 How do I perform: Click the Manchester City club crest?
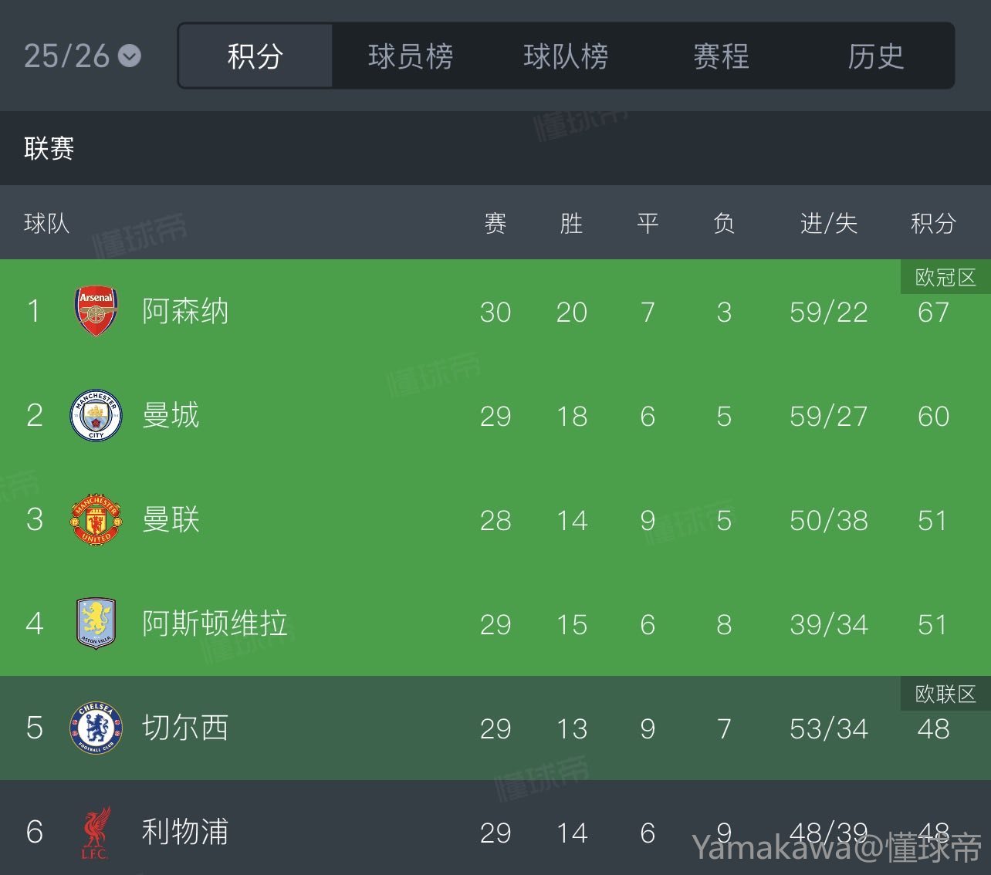[x=96, y=416]
